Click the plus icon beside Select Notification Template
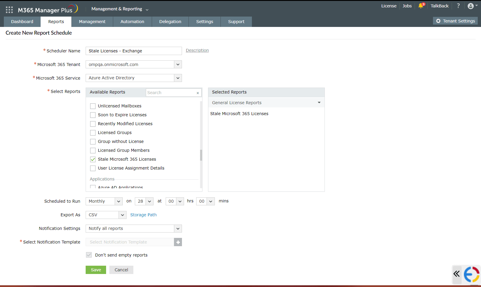 [178, 242]
